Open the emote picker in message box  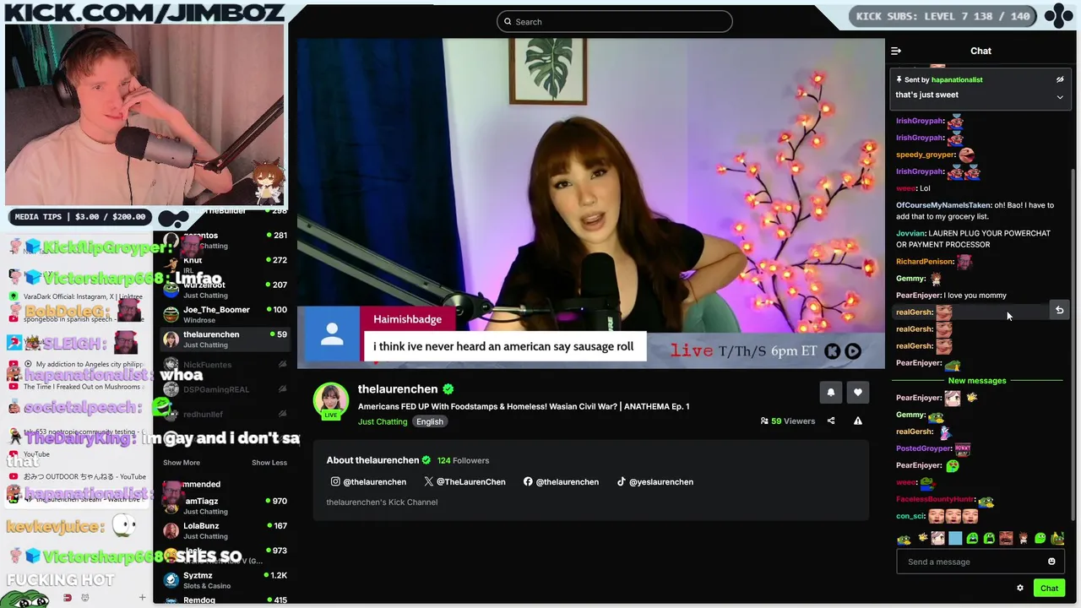pyautogui.click(x=1051, y=562)
